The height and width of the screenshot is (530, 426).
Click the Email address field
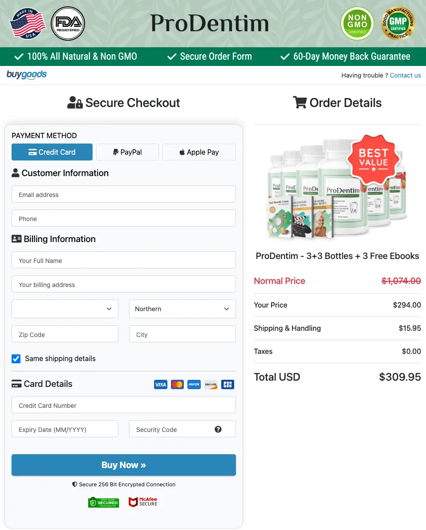(x=124, y=194)
